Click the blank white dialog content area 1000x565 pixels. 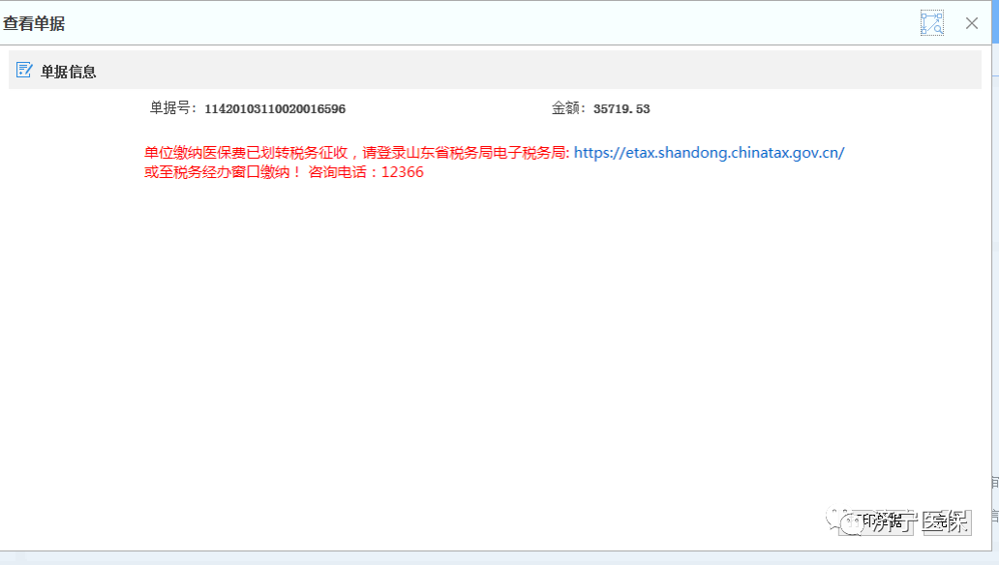[484, 339]
